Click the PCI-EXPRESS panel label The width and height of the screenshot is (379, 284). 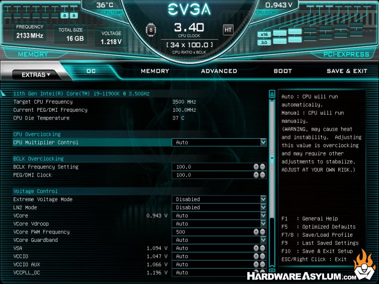[x=346, y=54]
